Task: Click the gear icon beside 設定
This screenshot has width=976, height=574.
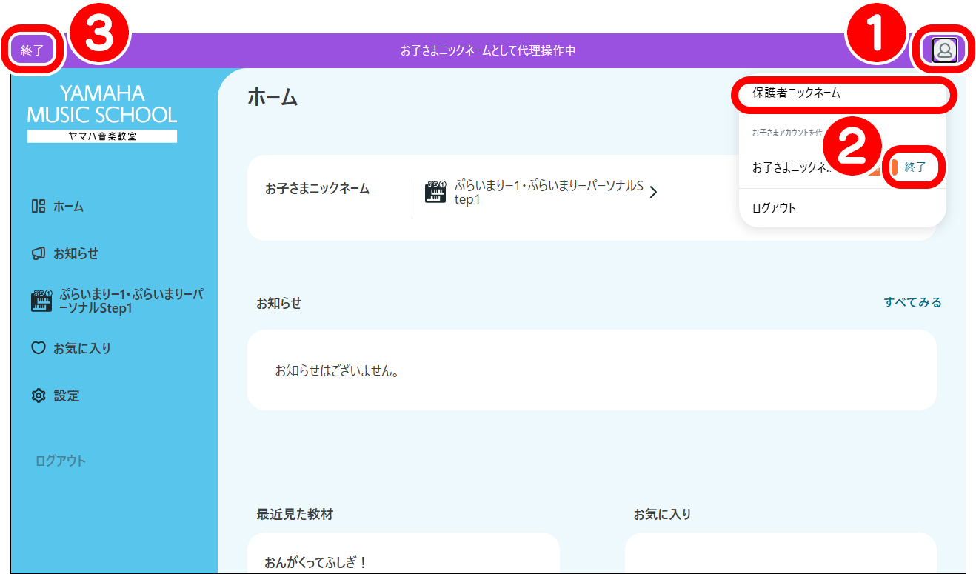Action: [39, 396]
